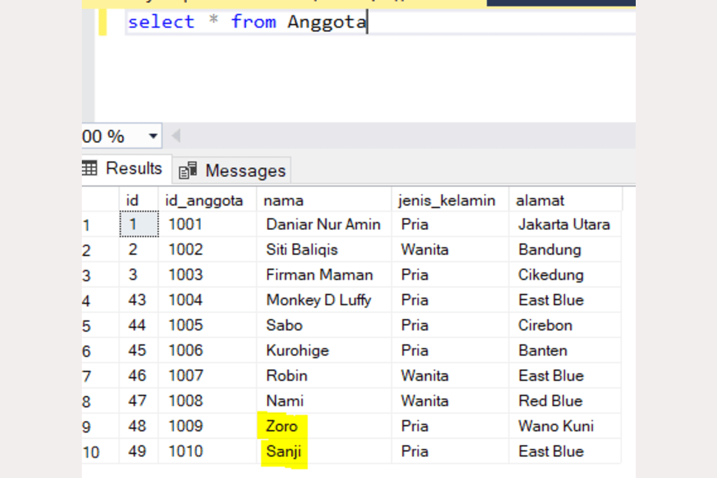Viewport: 717px width, 478px height.
Task: Click the 1007 id_anggota cell
Action: click(185, 376)
